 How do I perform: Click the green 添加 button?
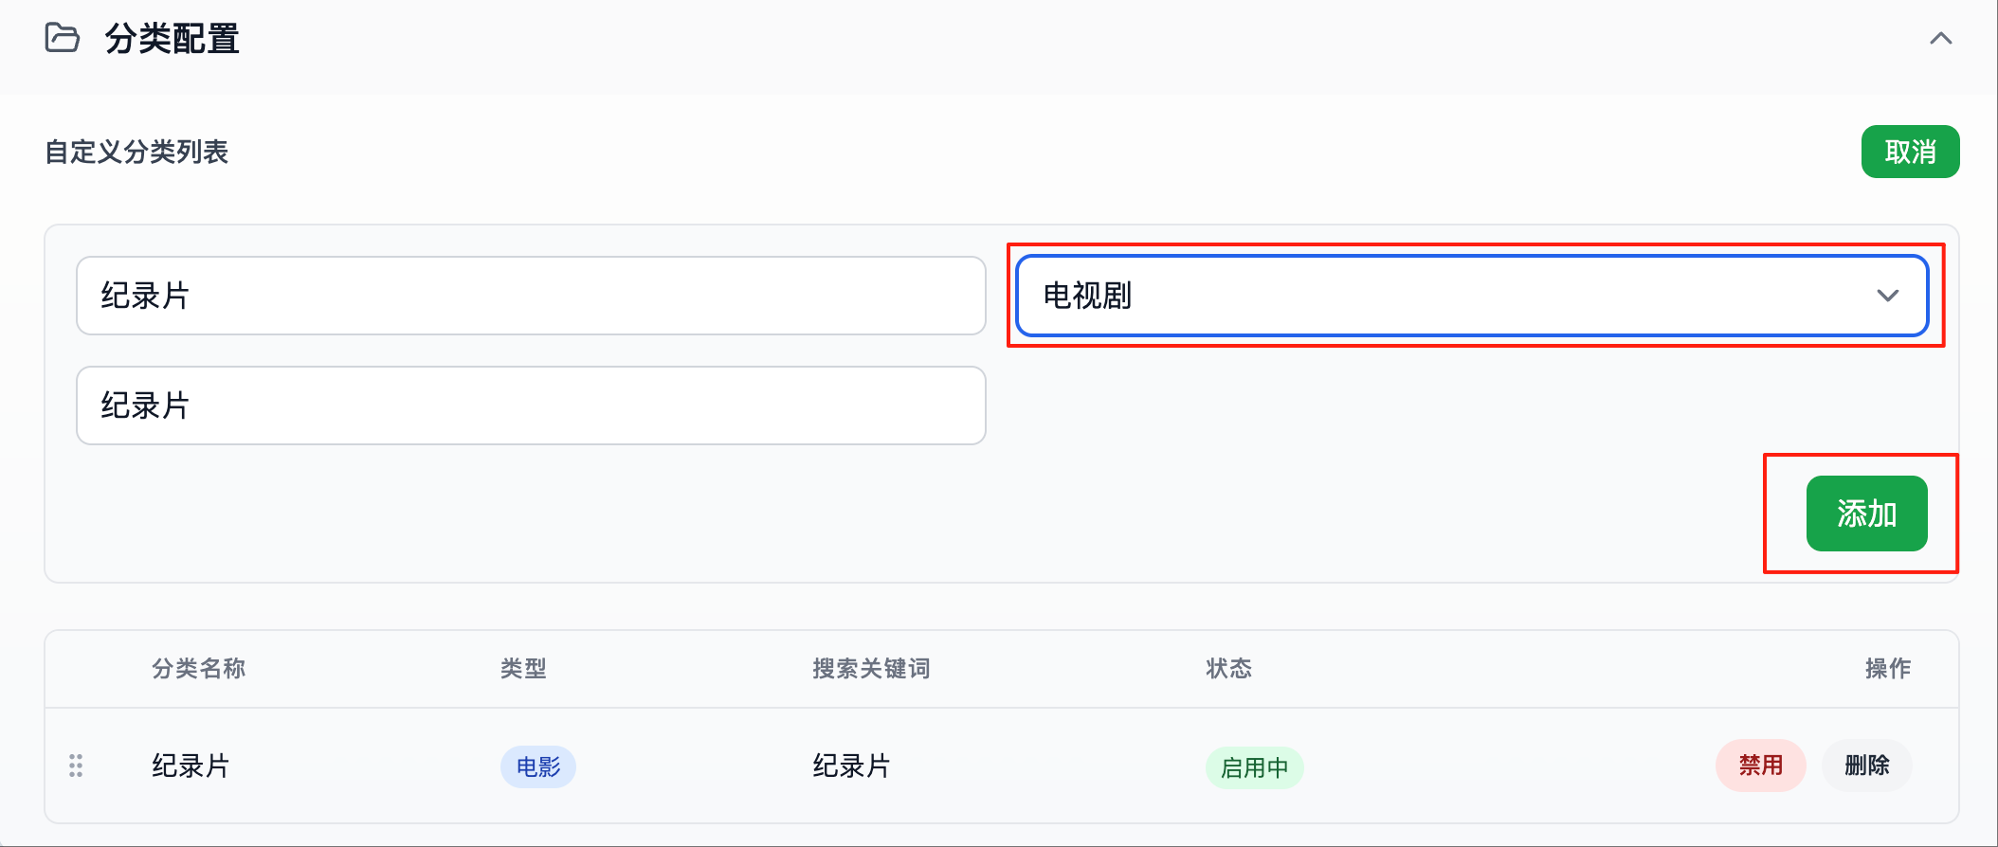point(1866,514)
